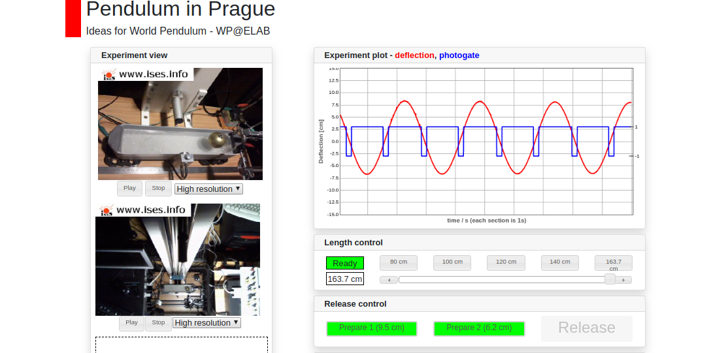Stop the top experiment camera view

158,188
